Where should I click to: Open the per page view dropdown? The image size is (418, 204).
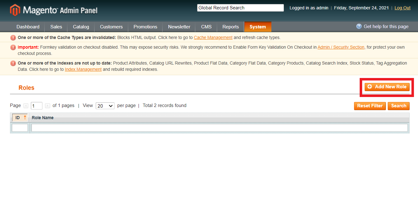pos(105,106)
